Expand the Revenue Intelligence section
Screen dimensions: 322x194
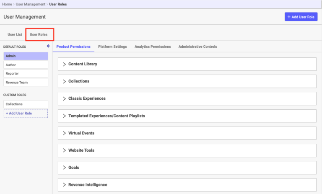click(187, 185)
